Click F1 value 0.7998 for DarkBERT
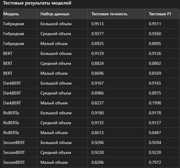The height and width of the screenshot is (168, 180). click(x=155, y=103)
